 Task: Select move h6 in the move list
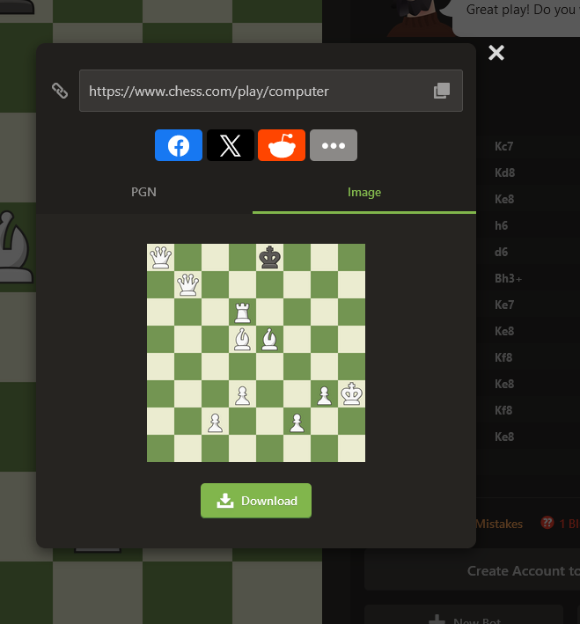(501, 225)
